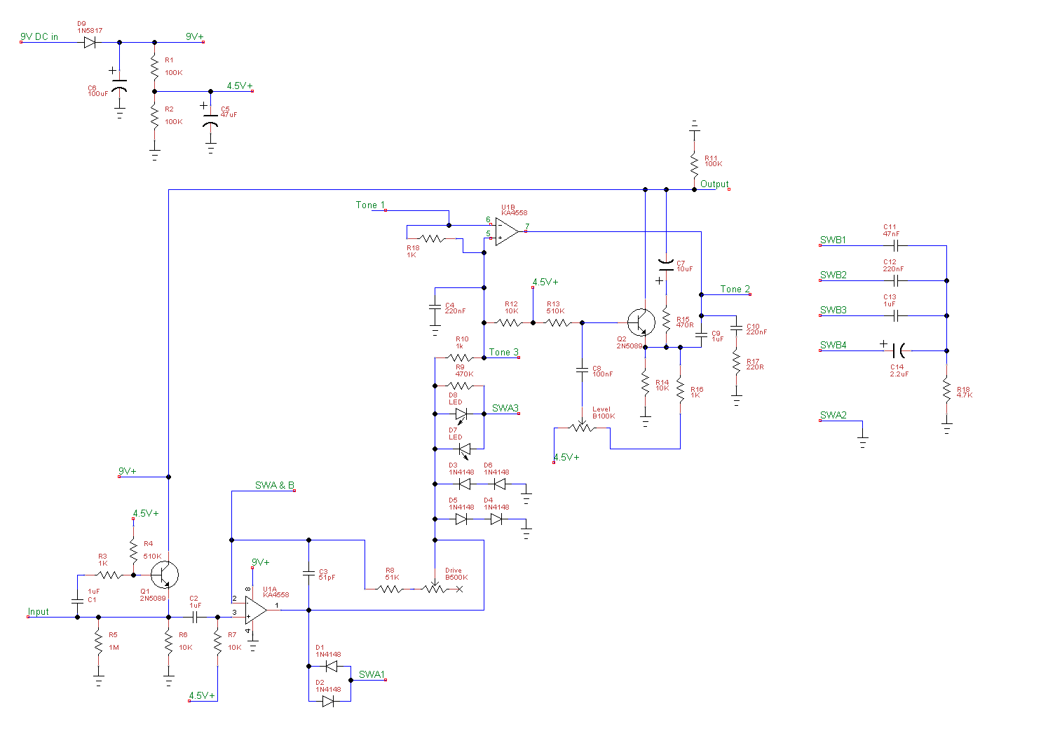Click the C3 51pF capacitor
Image resolution: width=1048 pixels, height=743 pixels.
click(x=308, y=574)
